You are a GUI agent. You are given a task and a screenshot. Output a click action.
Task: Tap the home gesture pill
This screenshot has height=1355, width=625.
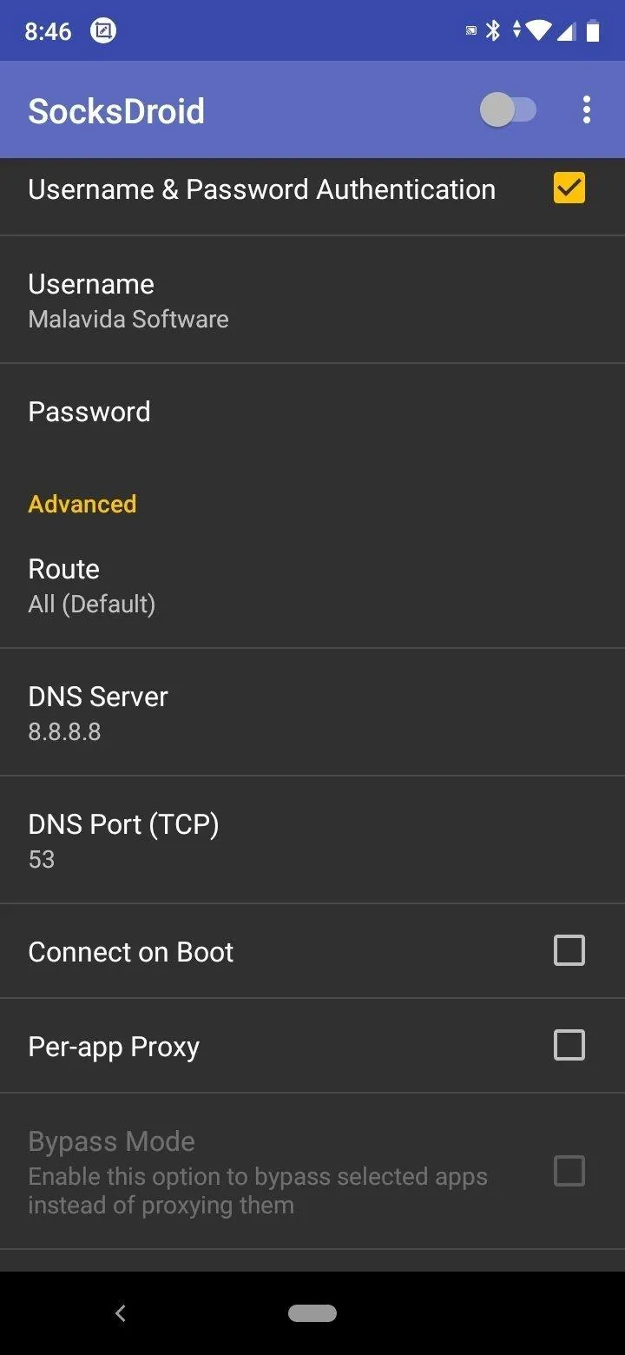click(x=312, y=1313)
